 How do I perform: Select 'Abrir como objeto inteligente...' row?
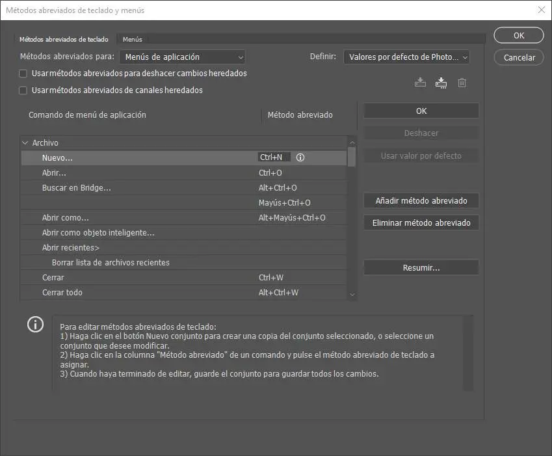pos(184,233)
